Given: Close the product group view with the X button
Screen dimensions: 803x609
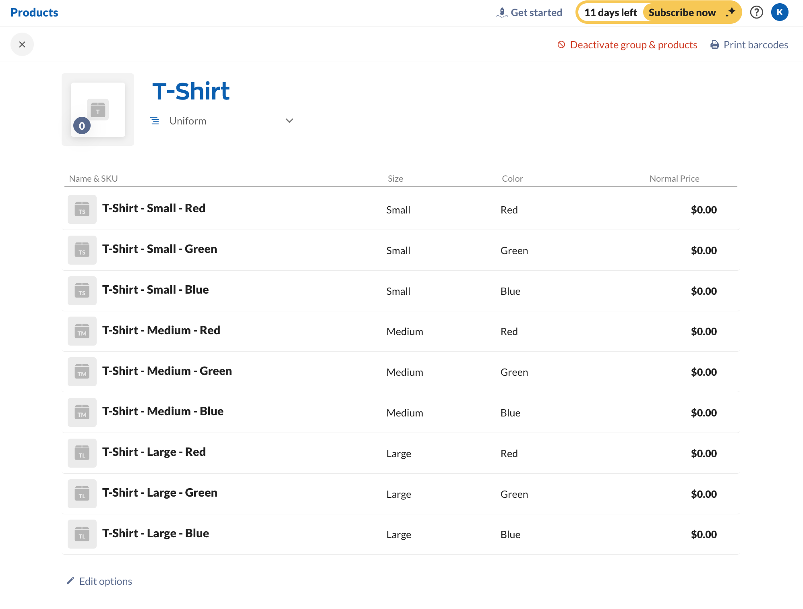Looking at the screenshot, I should click(22, 44).
